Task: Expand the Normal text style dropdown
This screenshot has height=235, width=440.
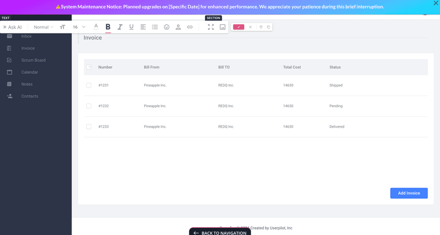Action: pos(43,27)
